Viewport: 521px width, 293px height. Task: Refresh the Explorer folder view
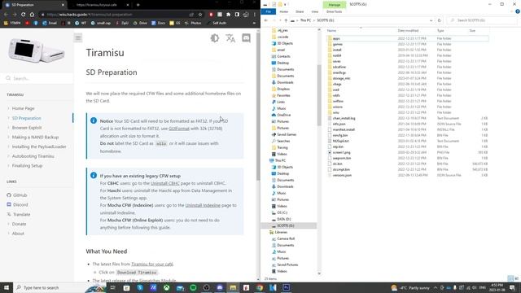440,20
